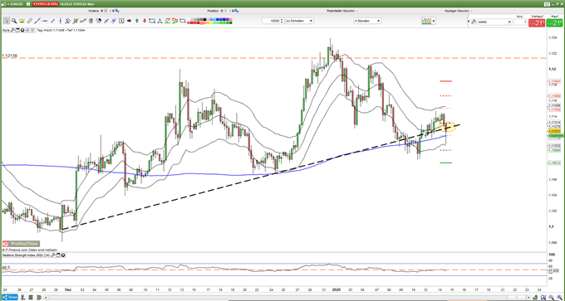Click the green Kauf buy button

coord(554,22)
